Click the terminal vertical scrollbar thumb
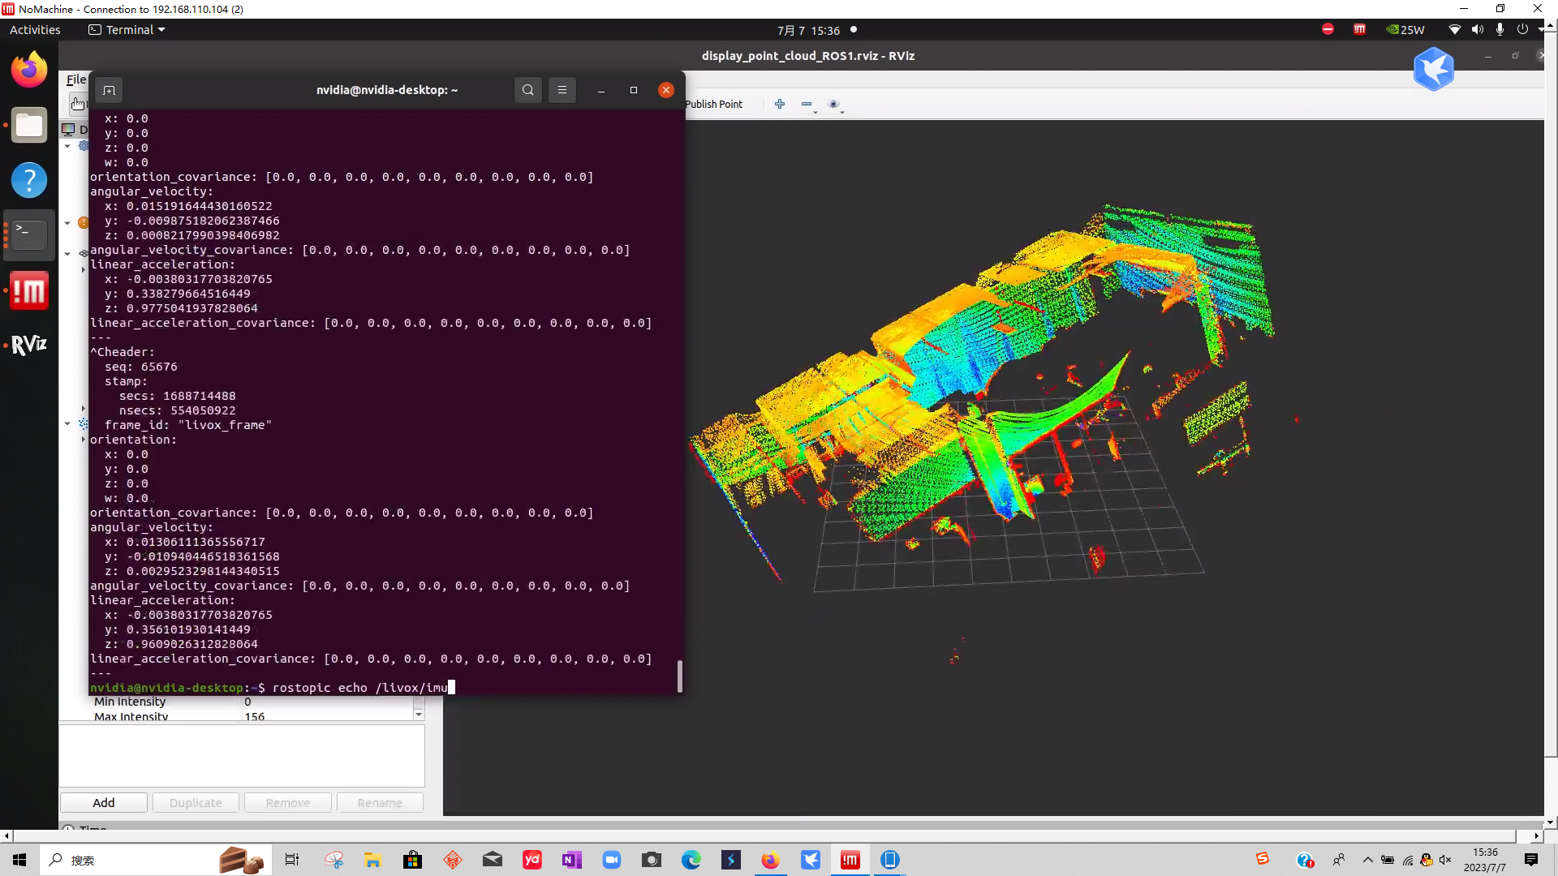The image size is (1558, 876). pos(679,676)
